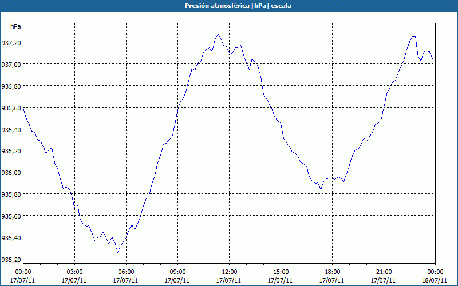Click the 936,00 y-axis tick label
The height and width of the screenshot is (286, 458).
click(x=11, y=173)
